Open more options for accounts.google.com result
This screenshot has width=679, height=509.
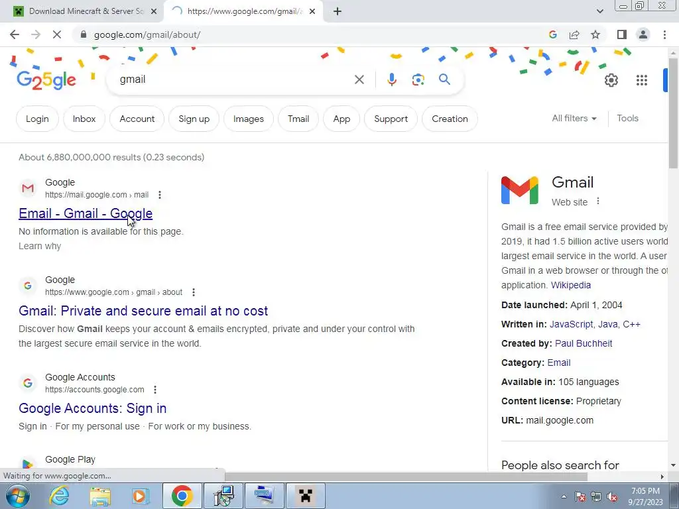pyautogui.click(x=155, y=390)
